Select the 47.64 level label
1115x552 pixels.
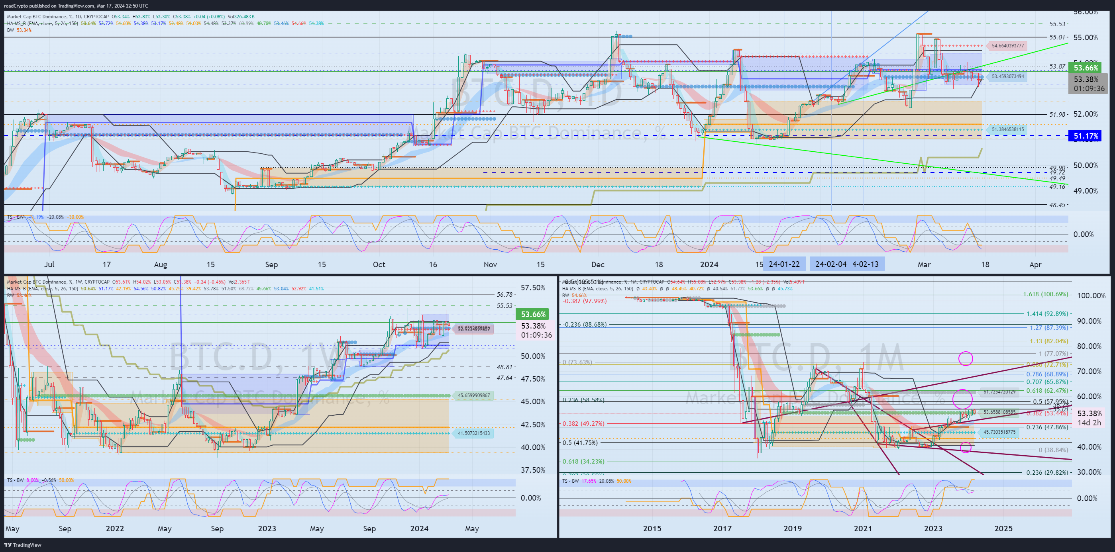click(x=504, y=378)
